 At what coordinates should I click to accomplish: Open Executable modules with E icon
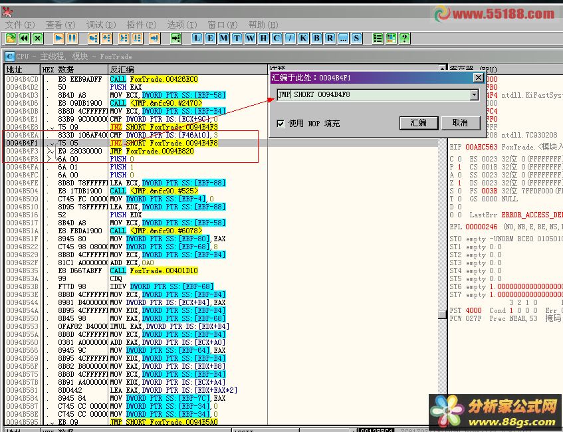click(x=211, y=38)
